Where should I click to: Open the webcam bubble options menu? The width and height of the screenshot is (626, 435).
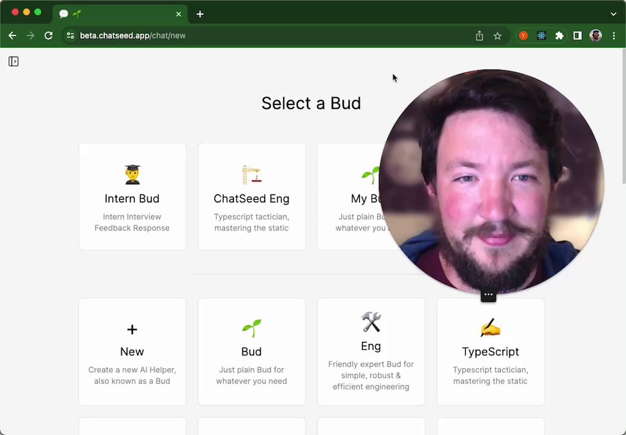coord(488,294)
